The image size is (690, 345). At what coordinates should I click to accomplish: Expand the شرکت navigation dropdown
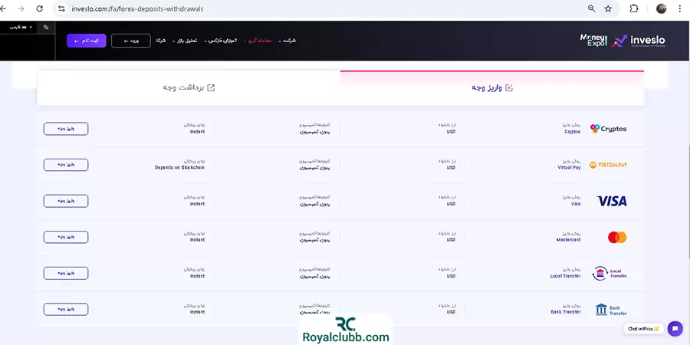287,41
